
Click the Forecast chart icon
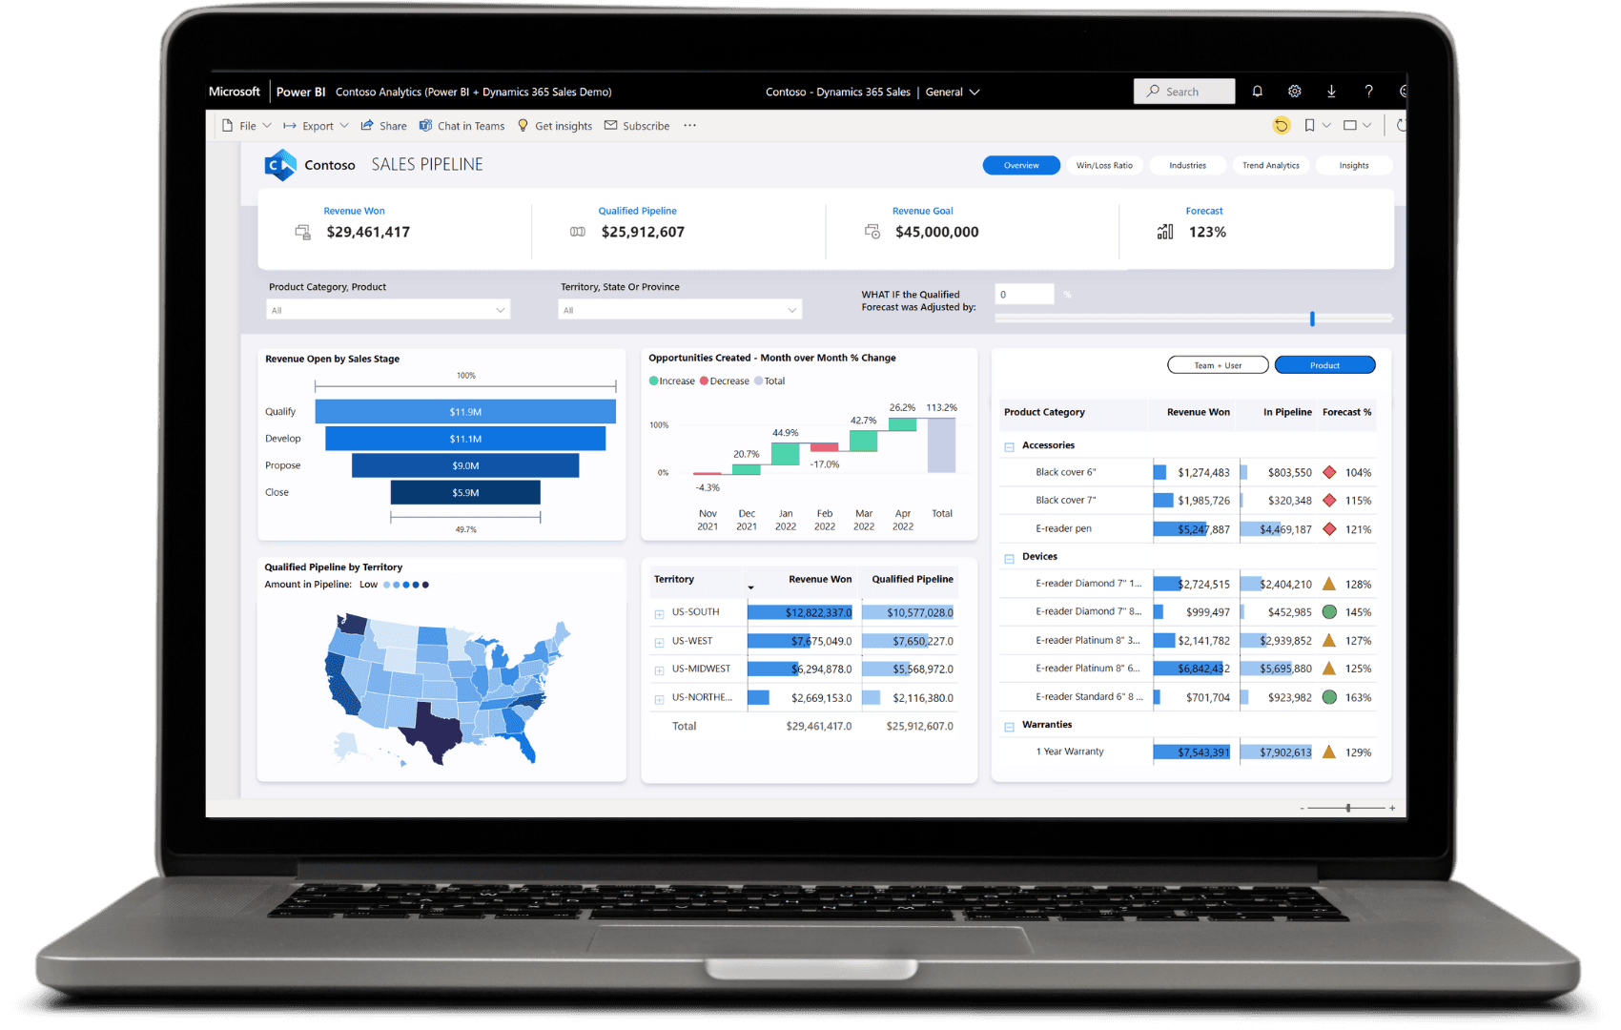[1165, 232]
